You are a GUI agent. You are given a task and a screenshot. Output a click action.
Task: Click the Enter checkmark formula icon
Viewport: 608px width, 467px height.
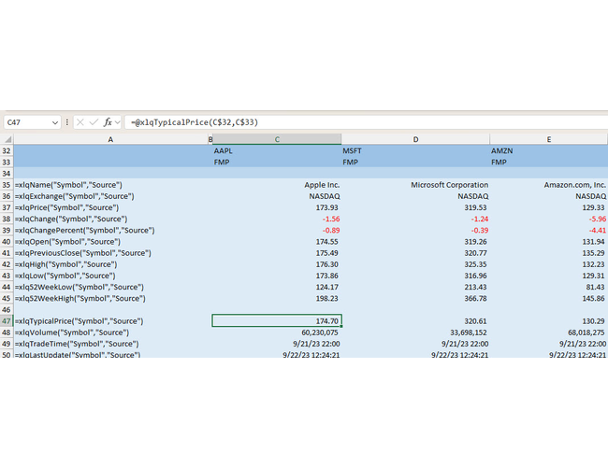pyautogui.click(x=94, y=122)
